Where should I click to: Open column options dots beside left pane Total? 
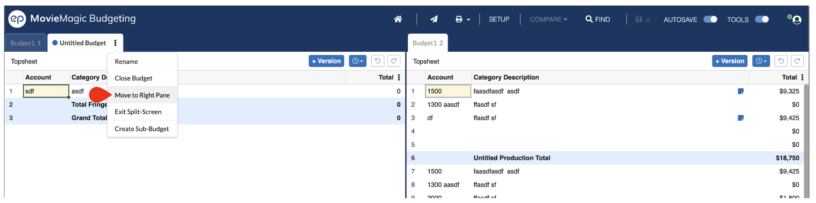click(399, 77)
